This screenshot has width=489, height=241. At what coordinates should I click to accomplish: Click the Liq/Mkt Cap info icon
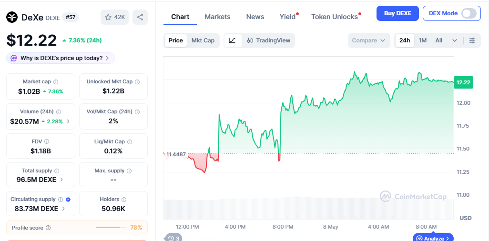130,141
